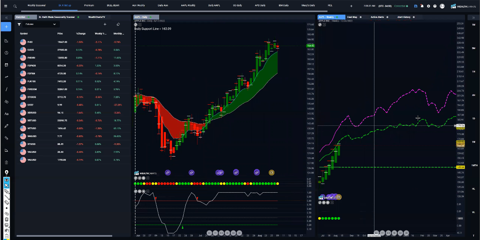Add a new workspace tab with plus
Viewport: 480px width, 240px height.
pyautogui.click(x=351, y=6)
